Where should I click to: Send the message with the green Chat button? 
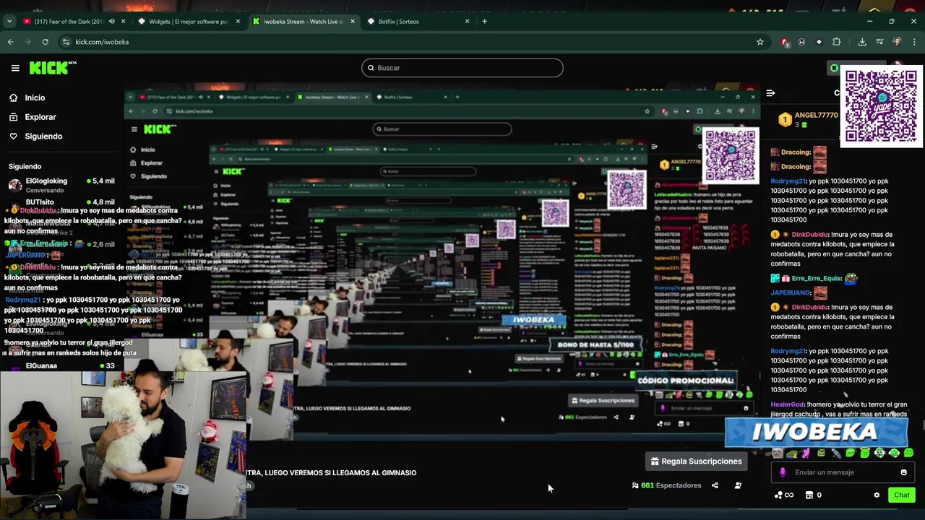901,495
